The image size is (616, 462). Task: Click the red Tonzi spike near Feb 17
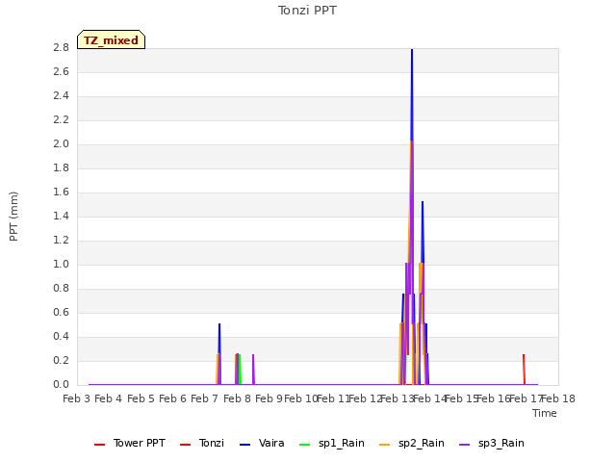click(524, 370)
